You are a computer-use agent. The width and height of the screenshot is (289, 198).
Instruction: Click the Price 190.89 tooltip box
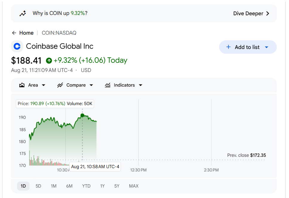click(x=55, y=104)
